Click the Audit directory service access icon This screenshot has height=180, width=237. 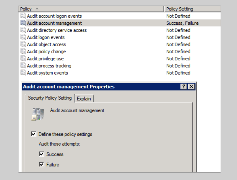pyautogui.click(x=23, y=30)
